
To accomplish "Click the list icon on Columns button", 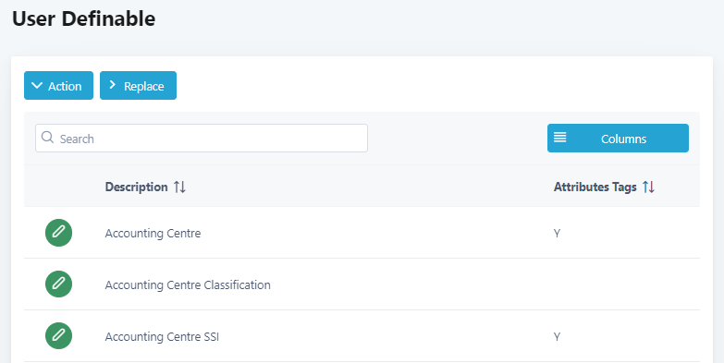I will 560,137.
